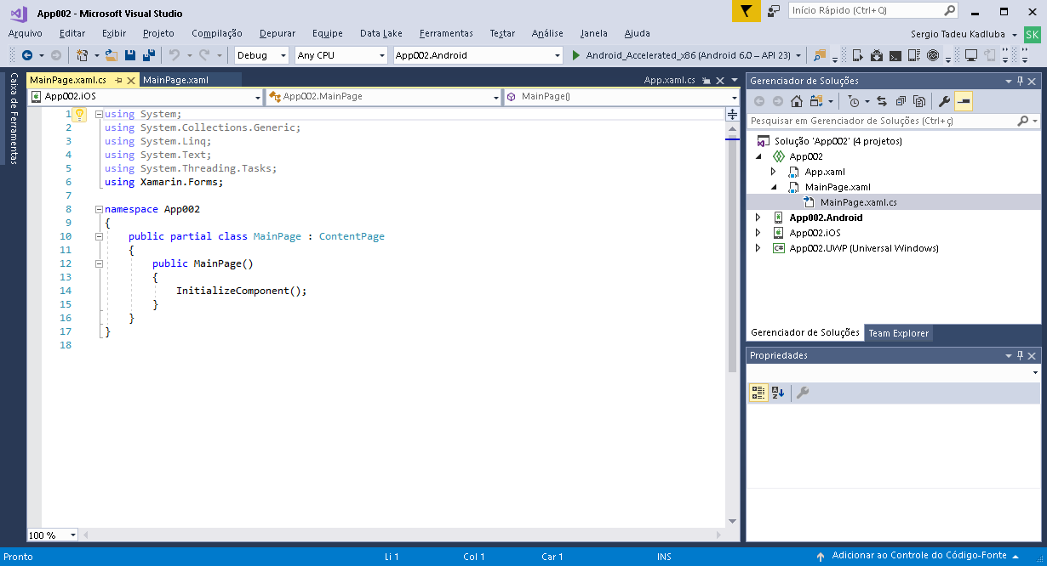
Task: Save the current file with disk icon
Action: point(130,55)
